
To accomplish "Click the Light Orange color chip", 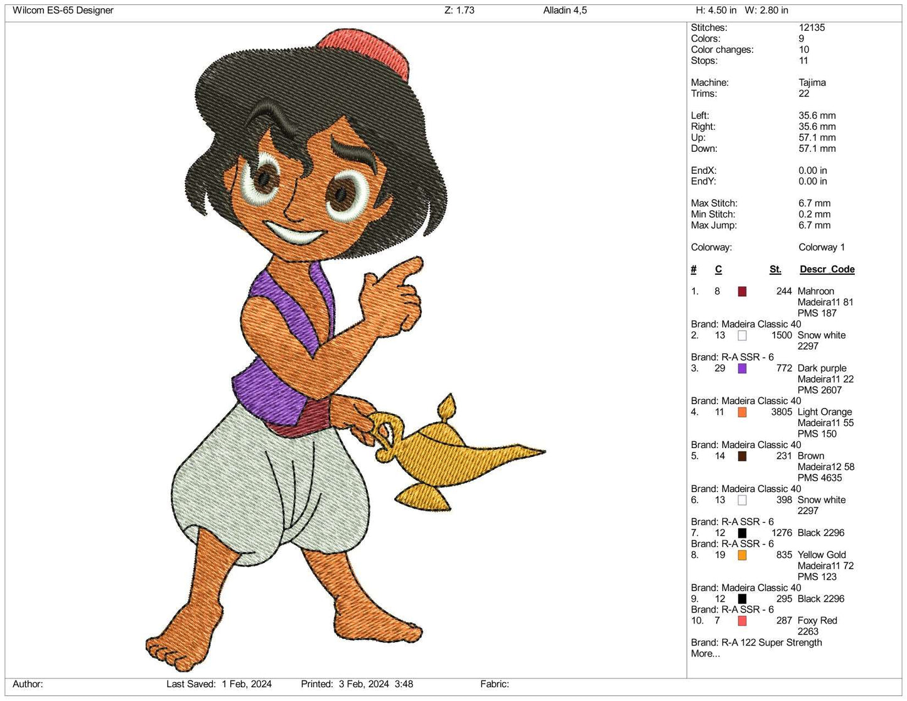I will tap(742, 412).
